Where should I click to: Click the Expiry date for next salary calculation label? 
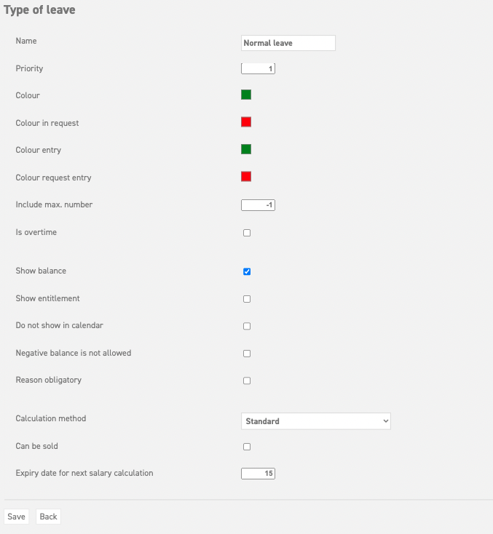coord(84,473)
